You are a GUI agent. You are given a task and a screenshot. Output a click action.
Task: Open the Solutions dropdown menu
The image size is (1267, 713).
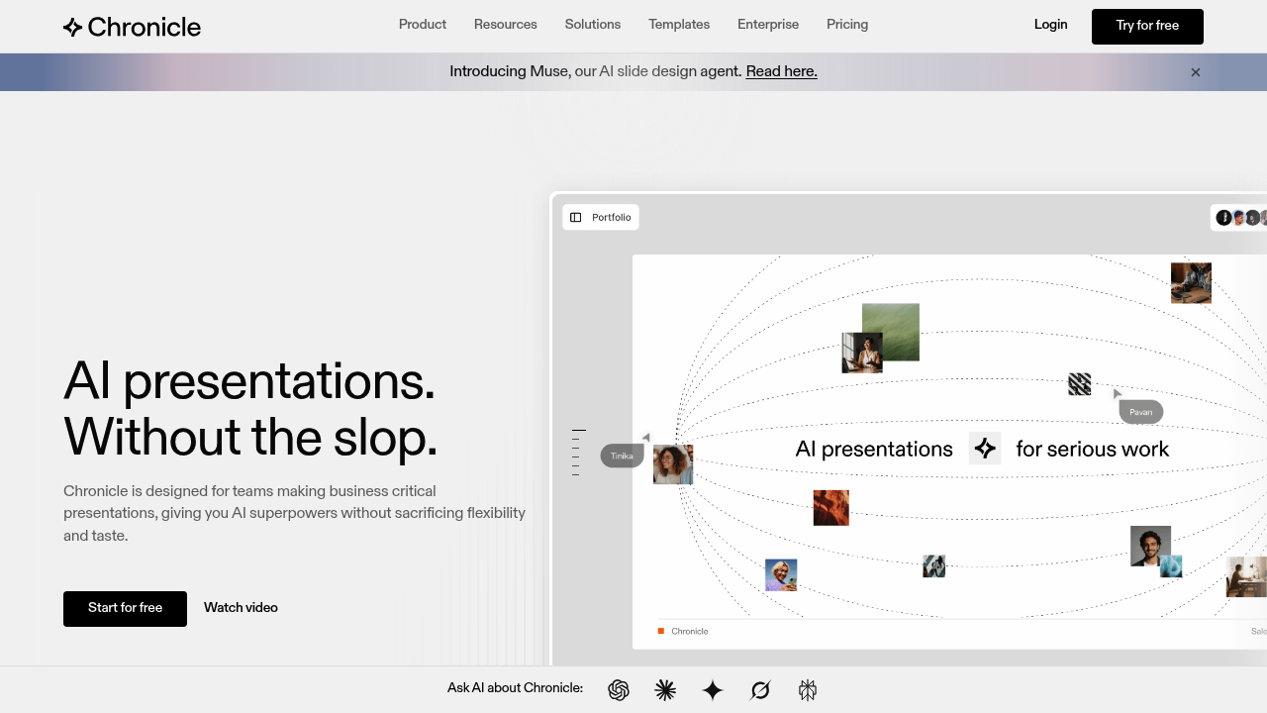pos(592,24)
